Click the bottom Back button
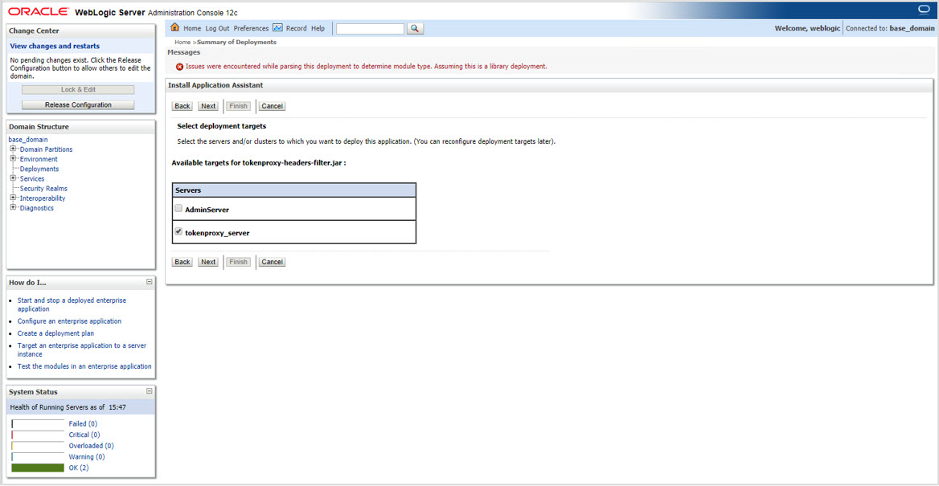The image size is (939, 486). pyautogui.click(x=182, y=262)
